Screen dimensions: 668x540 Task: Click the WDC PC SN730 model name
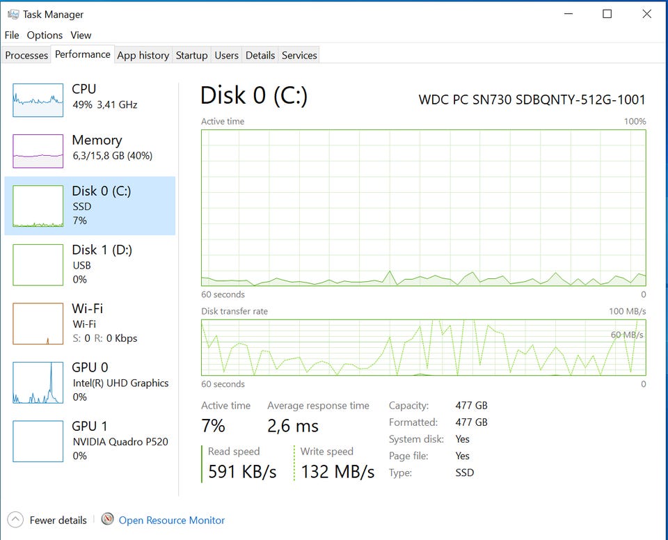click(532, 100)
